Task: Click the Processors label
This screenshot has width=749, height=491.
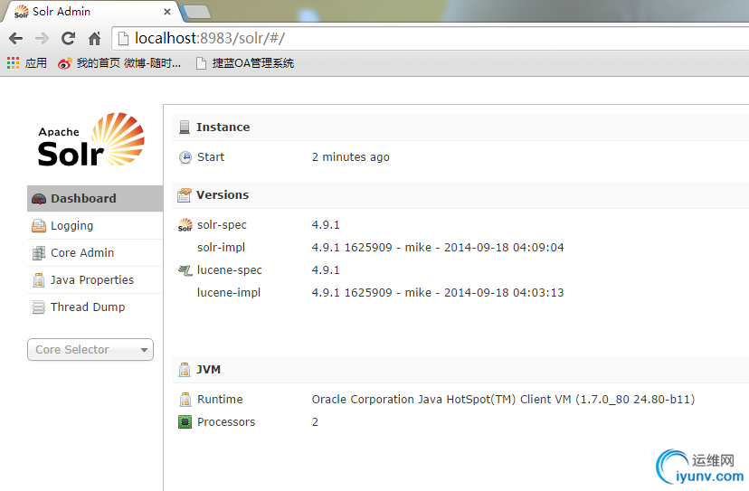Action: (x=226, y=421)
